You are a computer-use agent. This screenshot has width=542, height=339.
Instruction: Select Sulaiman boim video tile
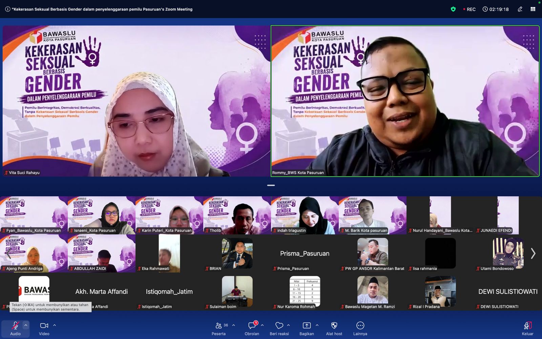(x=237, y=292)
